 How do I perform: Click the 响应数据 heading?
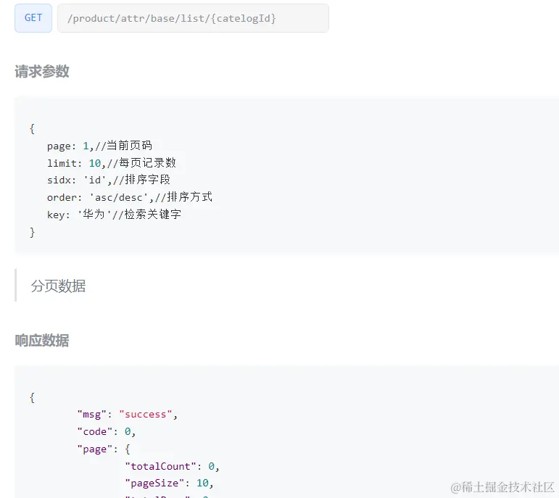42,341
